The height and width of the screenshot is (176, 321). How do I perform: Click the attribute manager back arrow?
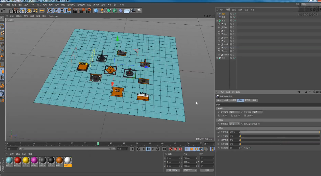click(x=299, y=92)
